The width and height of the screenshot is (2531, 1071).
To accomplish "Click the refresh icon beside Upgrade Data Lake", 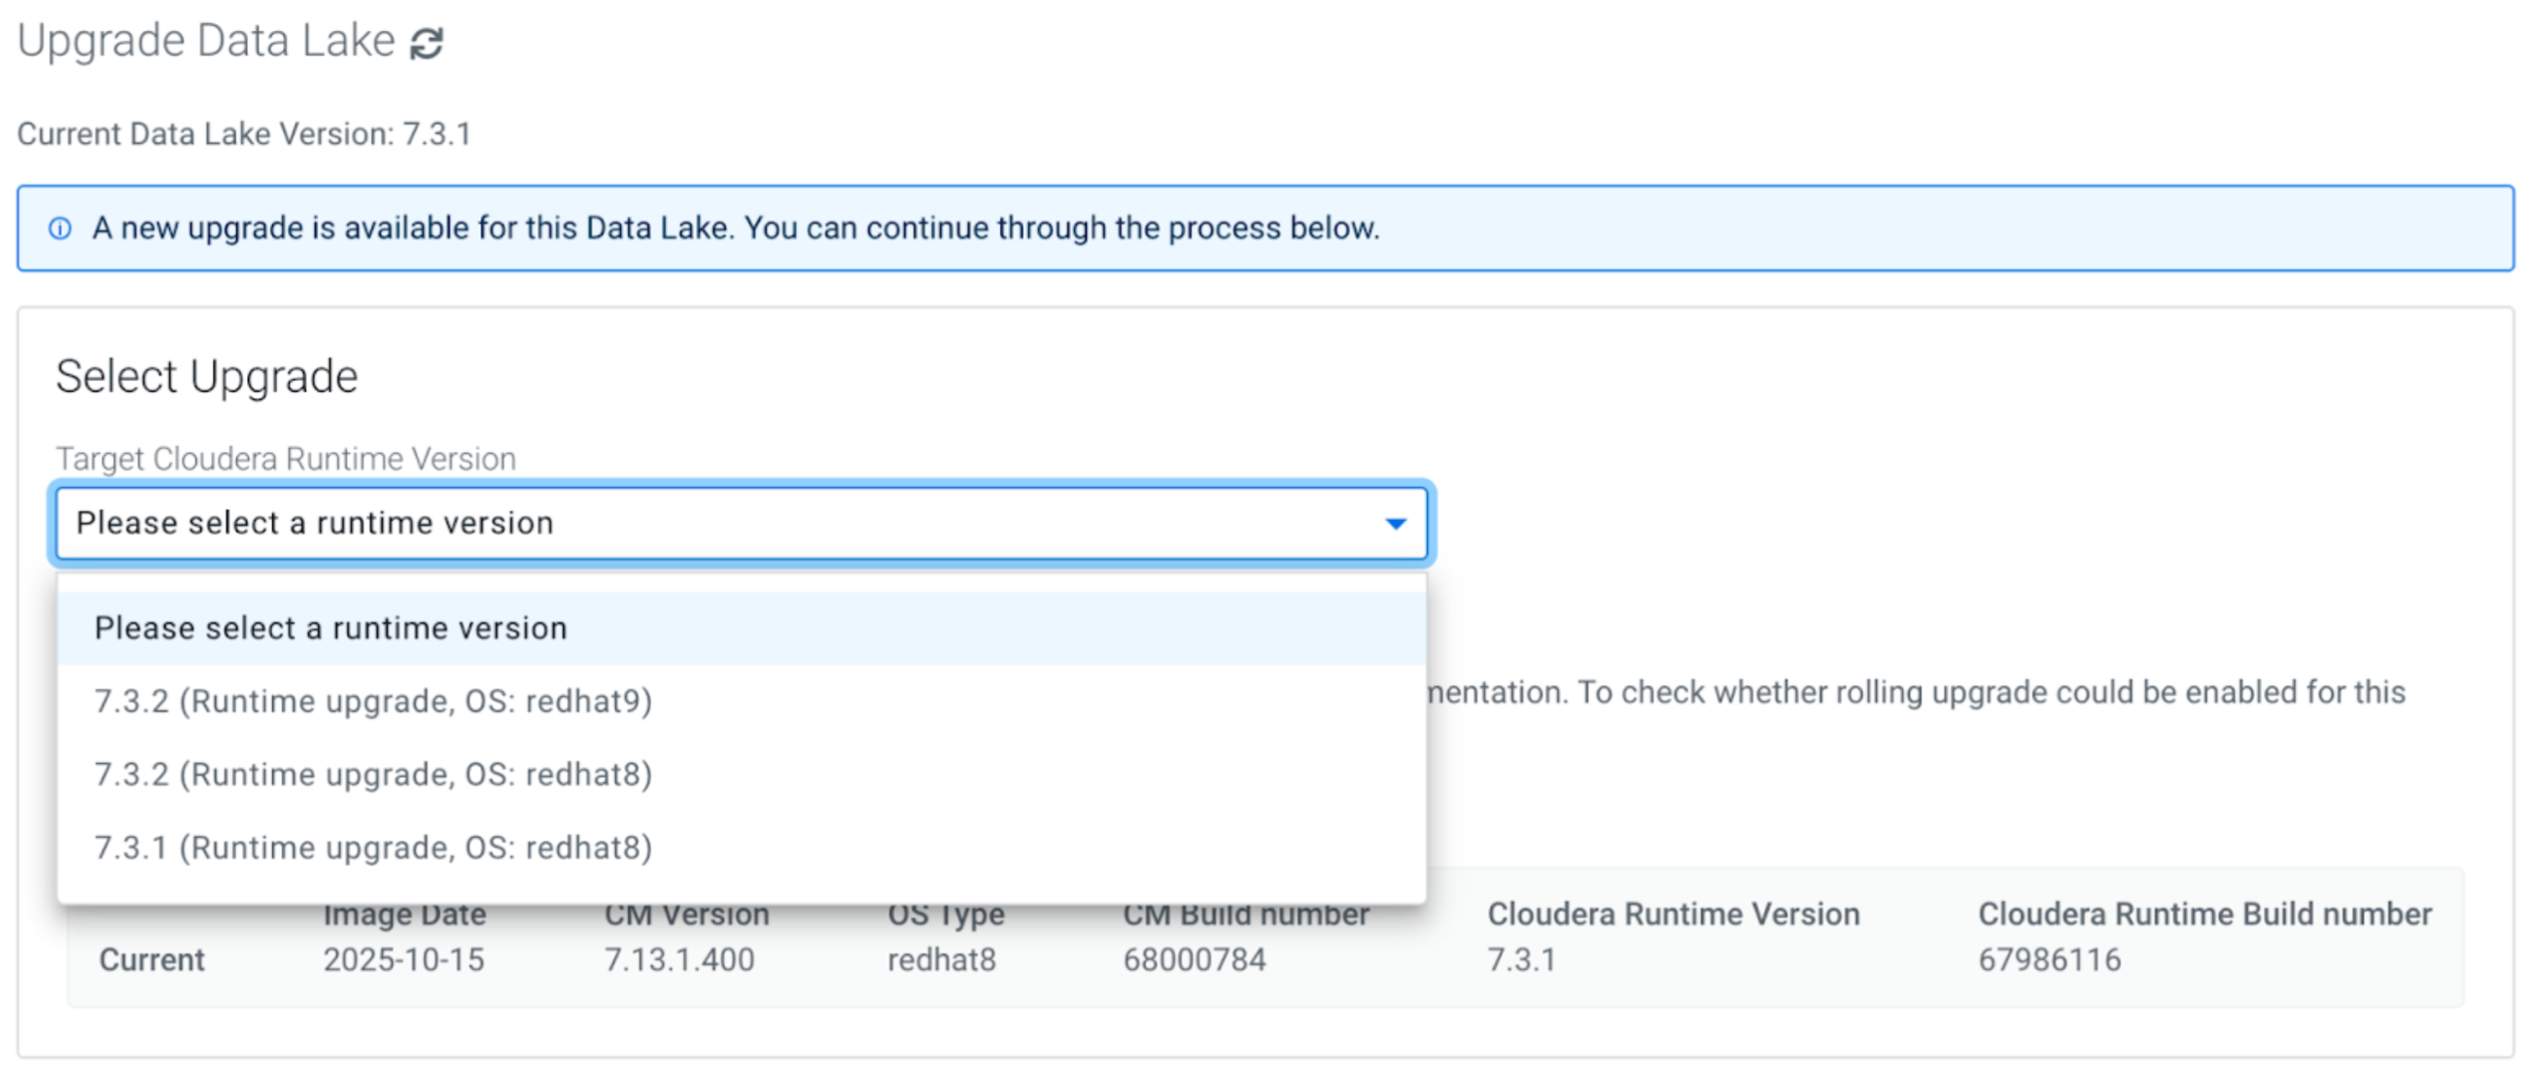I will 427,43.
